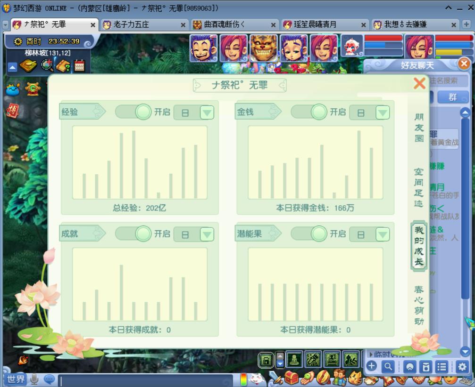Toggle the 经验 tracking switch
475x387 pixels.
tap(133, 112)
